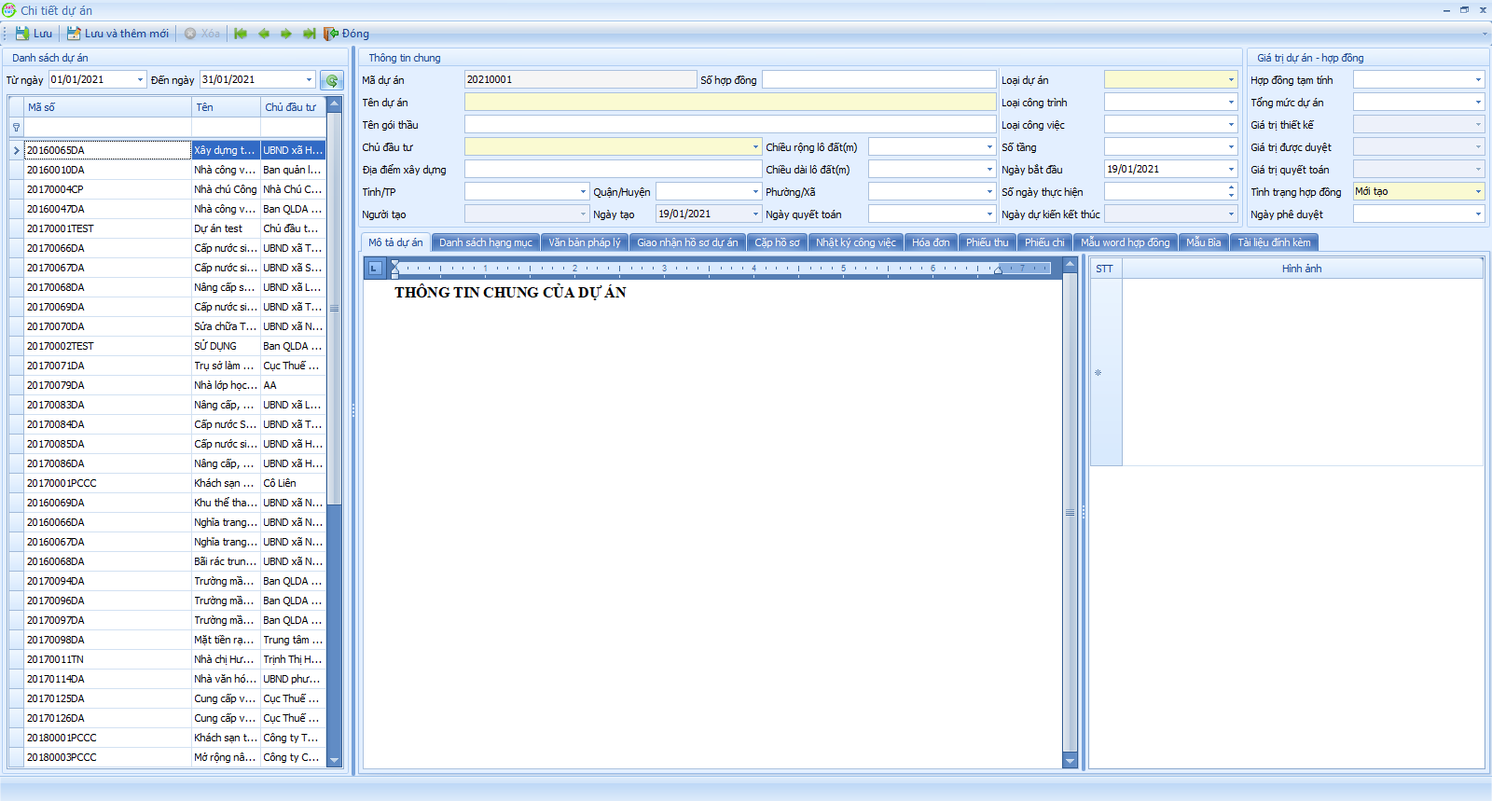Switch to the Hóa đơn tab
Viewport: 1492px width, 801px height.
(x=931, y=242)
